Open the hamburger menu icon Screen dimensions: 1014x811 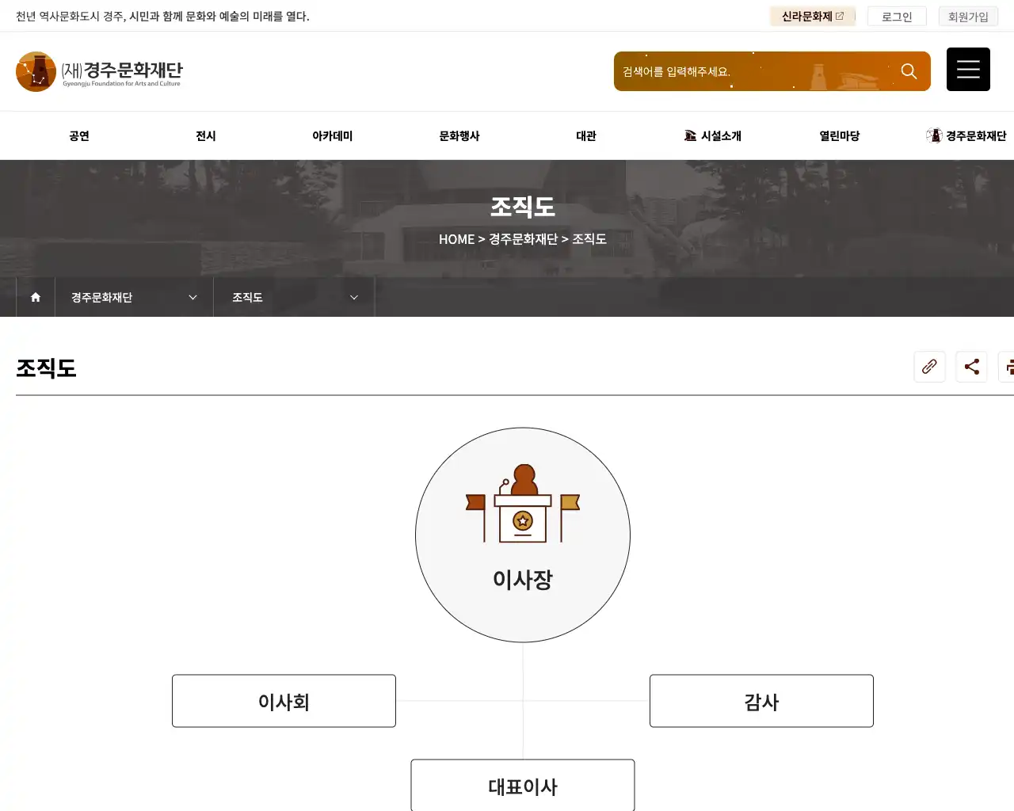pyautogui.click(x=968, y=69)
